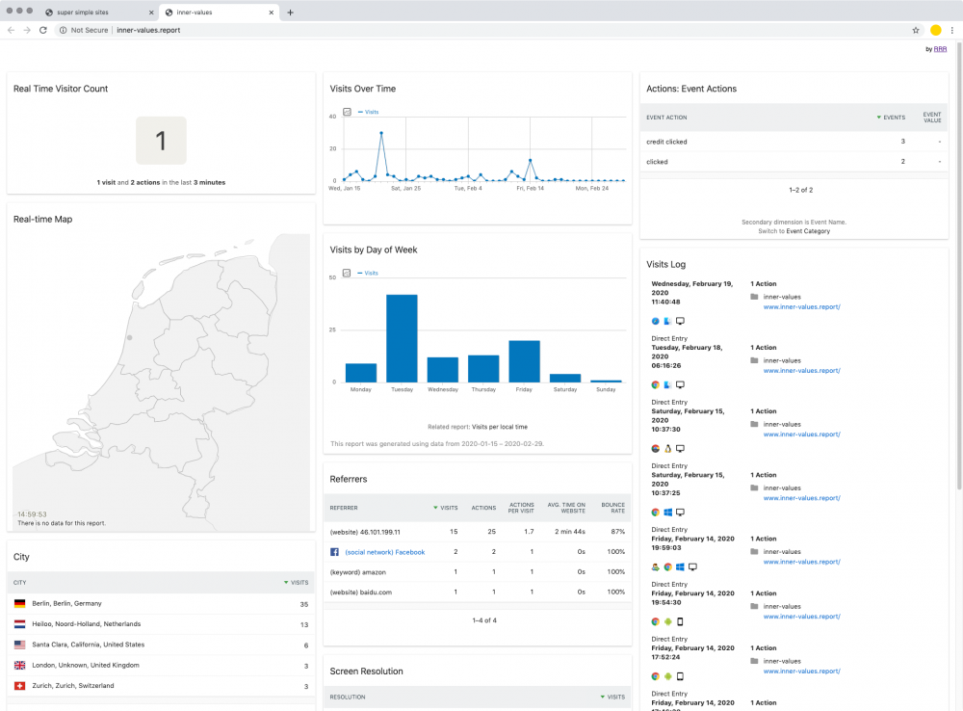Click the metrics picker icon in Visits Over Time
963x711 pixels.
pos(347,112)
